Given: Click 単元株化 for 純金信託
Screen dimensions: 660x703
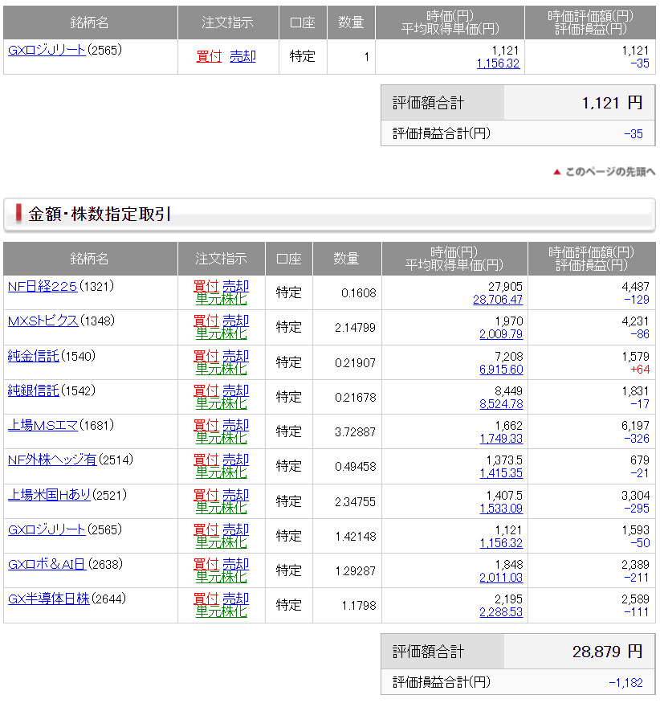Looking at the screenshot, I should click(222, 369).
